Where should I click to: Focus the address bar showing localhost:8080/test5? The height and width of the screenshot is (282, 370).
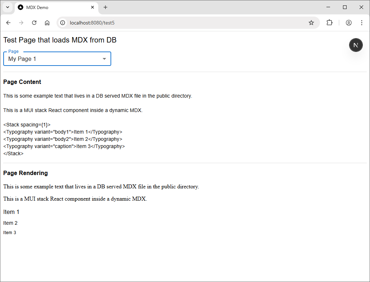(x=180, y=23)
